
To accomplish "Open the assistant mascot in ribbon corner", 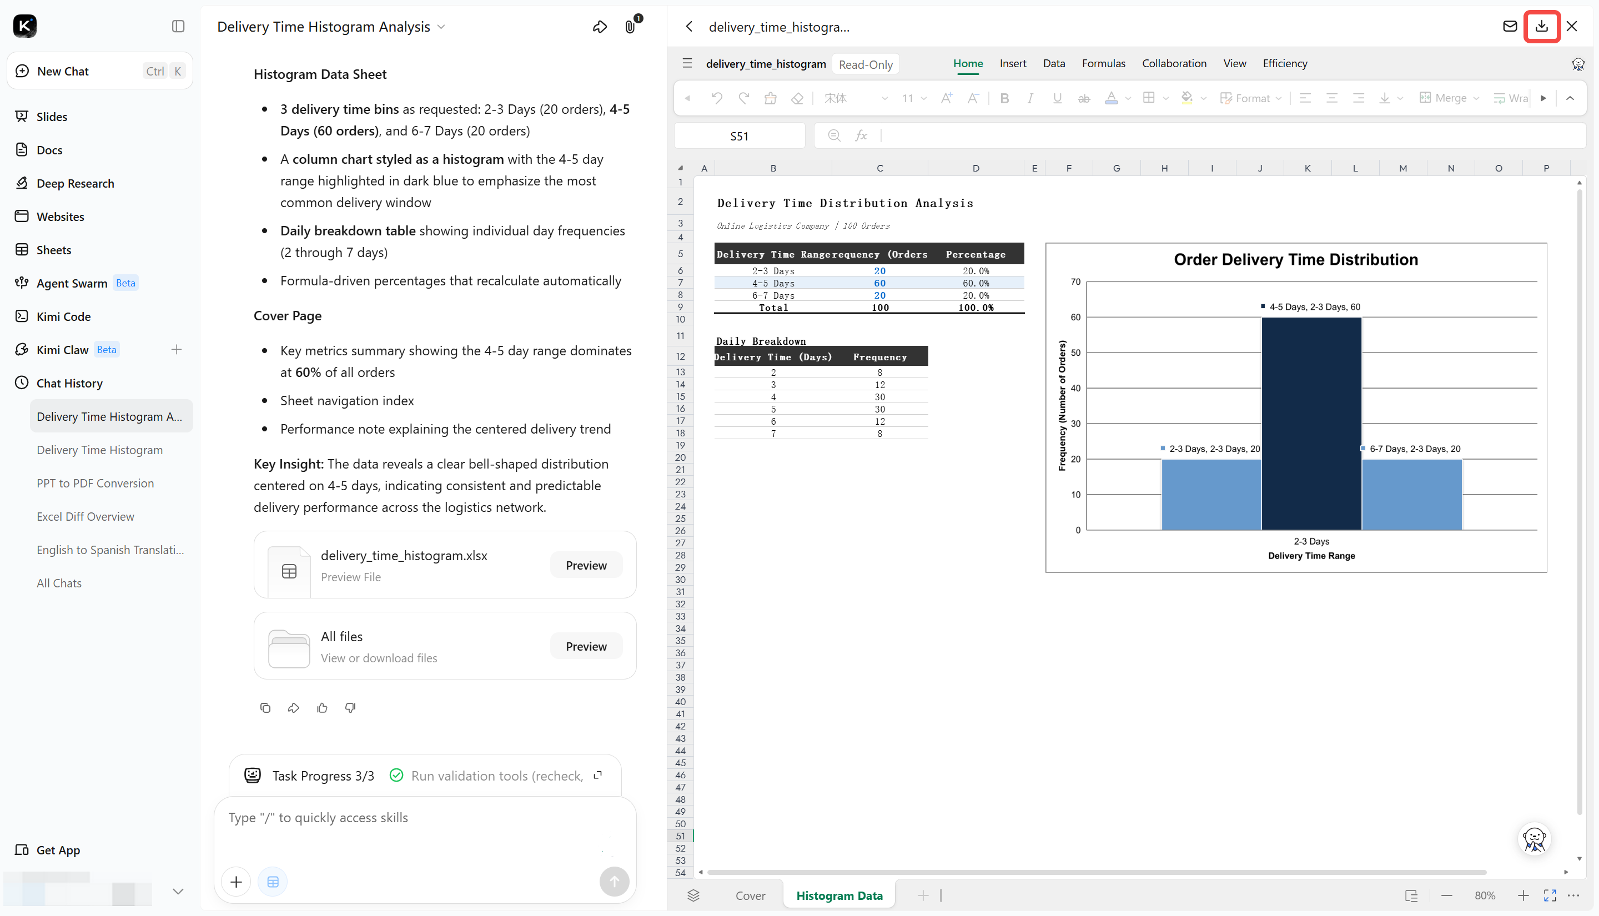I will pos(1577,63).
